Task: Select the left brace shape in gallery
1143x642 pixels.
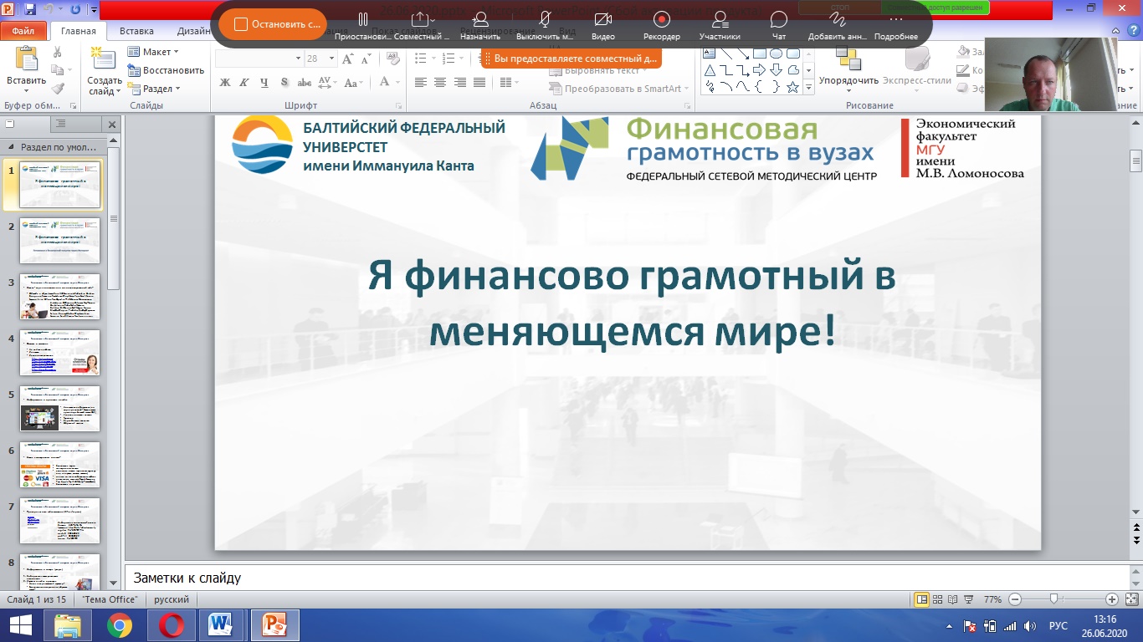Action: click(760, 87)
